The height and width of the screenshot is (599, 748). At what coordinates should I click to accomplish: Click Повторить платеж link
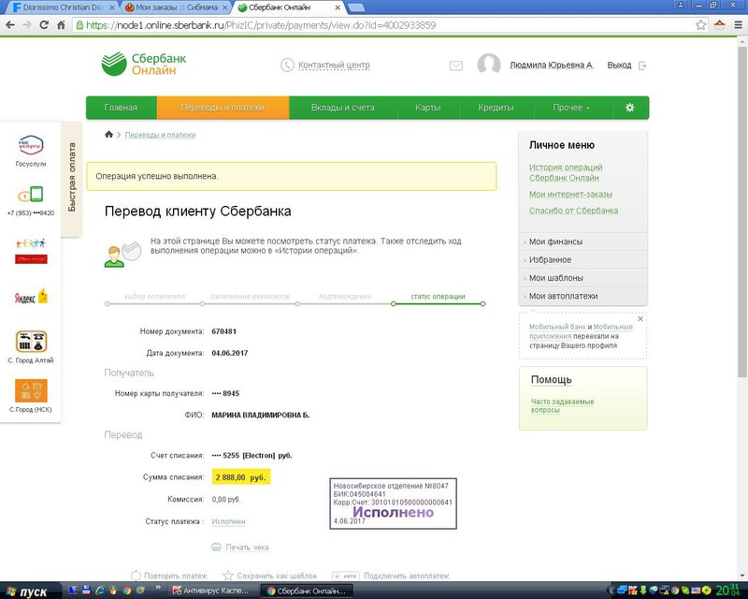tap(176, 576)
